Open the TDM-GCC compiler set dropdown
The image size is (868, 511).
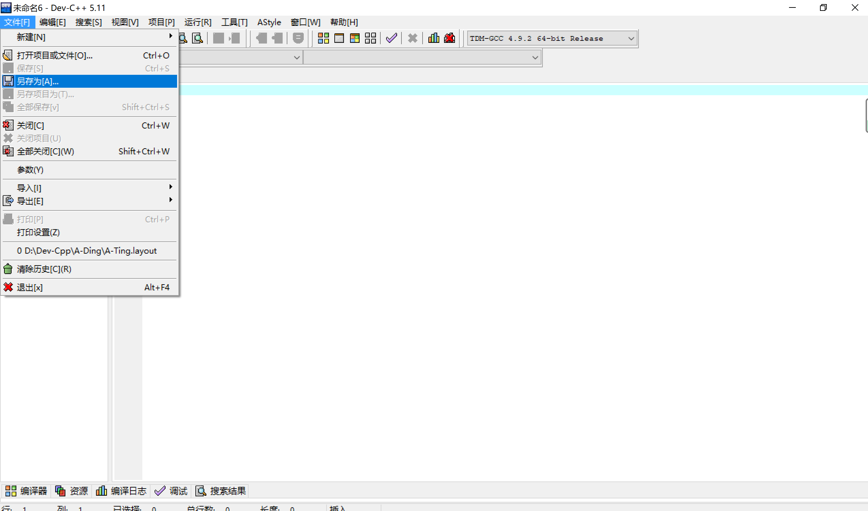(631, 38)
